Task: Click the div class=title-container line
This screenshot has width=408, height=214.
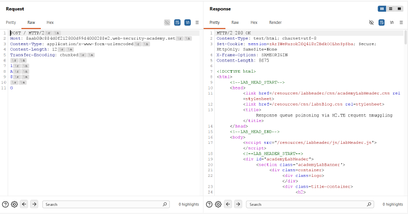Action: coord(317,187)
